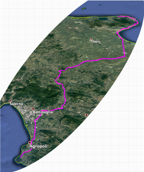Select the large Agropoli marker dot
The image size is (144, 172).
coord(30,143)
